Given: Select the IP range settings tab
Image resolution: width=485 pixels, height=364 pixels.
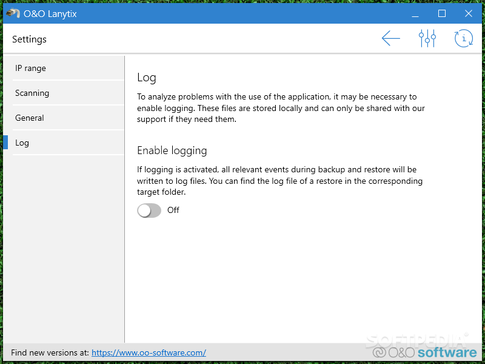Looking at the screenshot, I should [68, 68].
